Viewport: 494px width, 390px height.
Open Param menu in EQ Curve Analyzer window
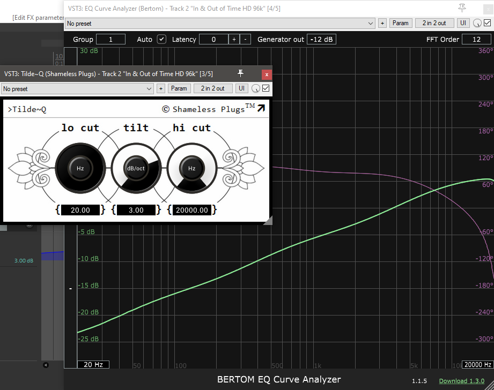click(401, 23)
